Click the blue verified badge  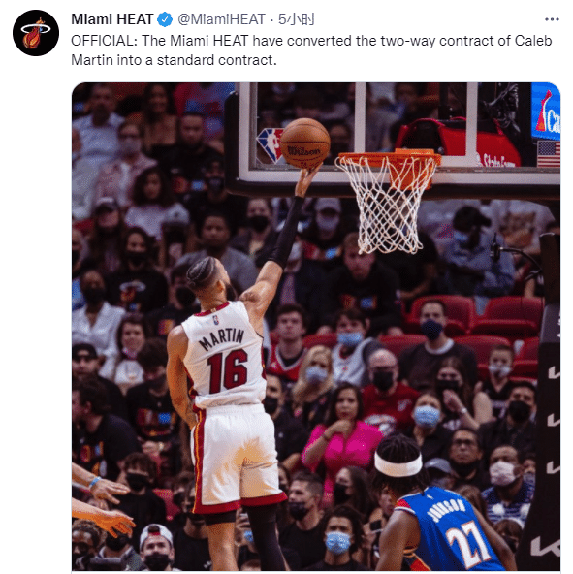click(x=165, y=19)
